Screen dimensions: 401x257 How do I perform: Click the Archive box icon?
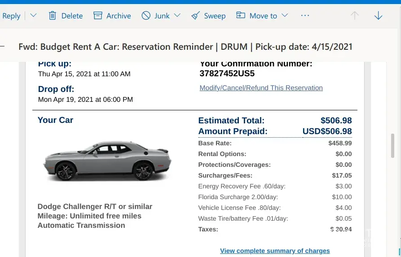tap(98, 16)
